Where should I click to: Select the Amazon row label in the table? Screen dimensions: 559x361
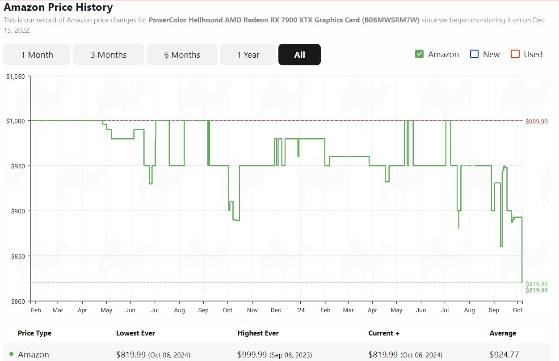tap(34, 354)
